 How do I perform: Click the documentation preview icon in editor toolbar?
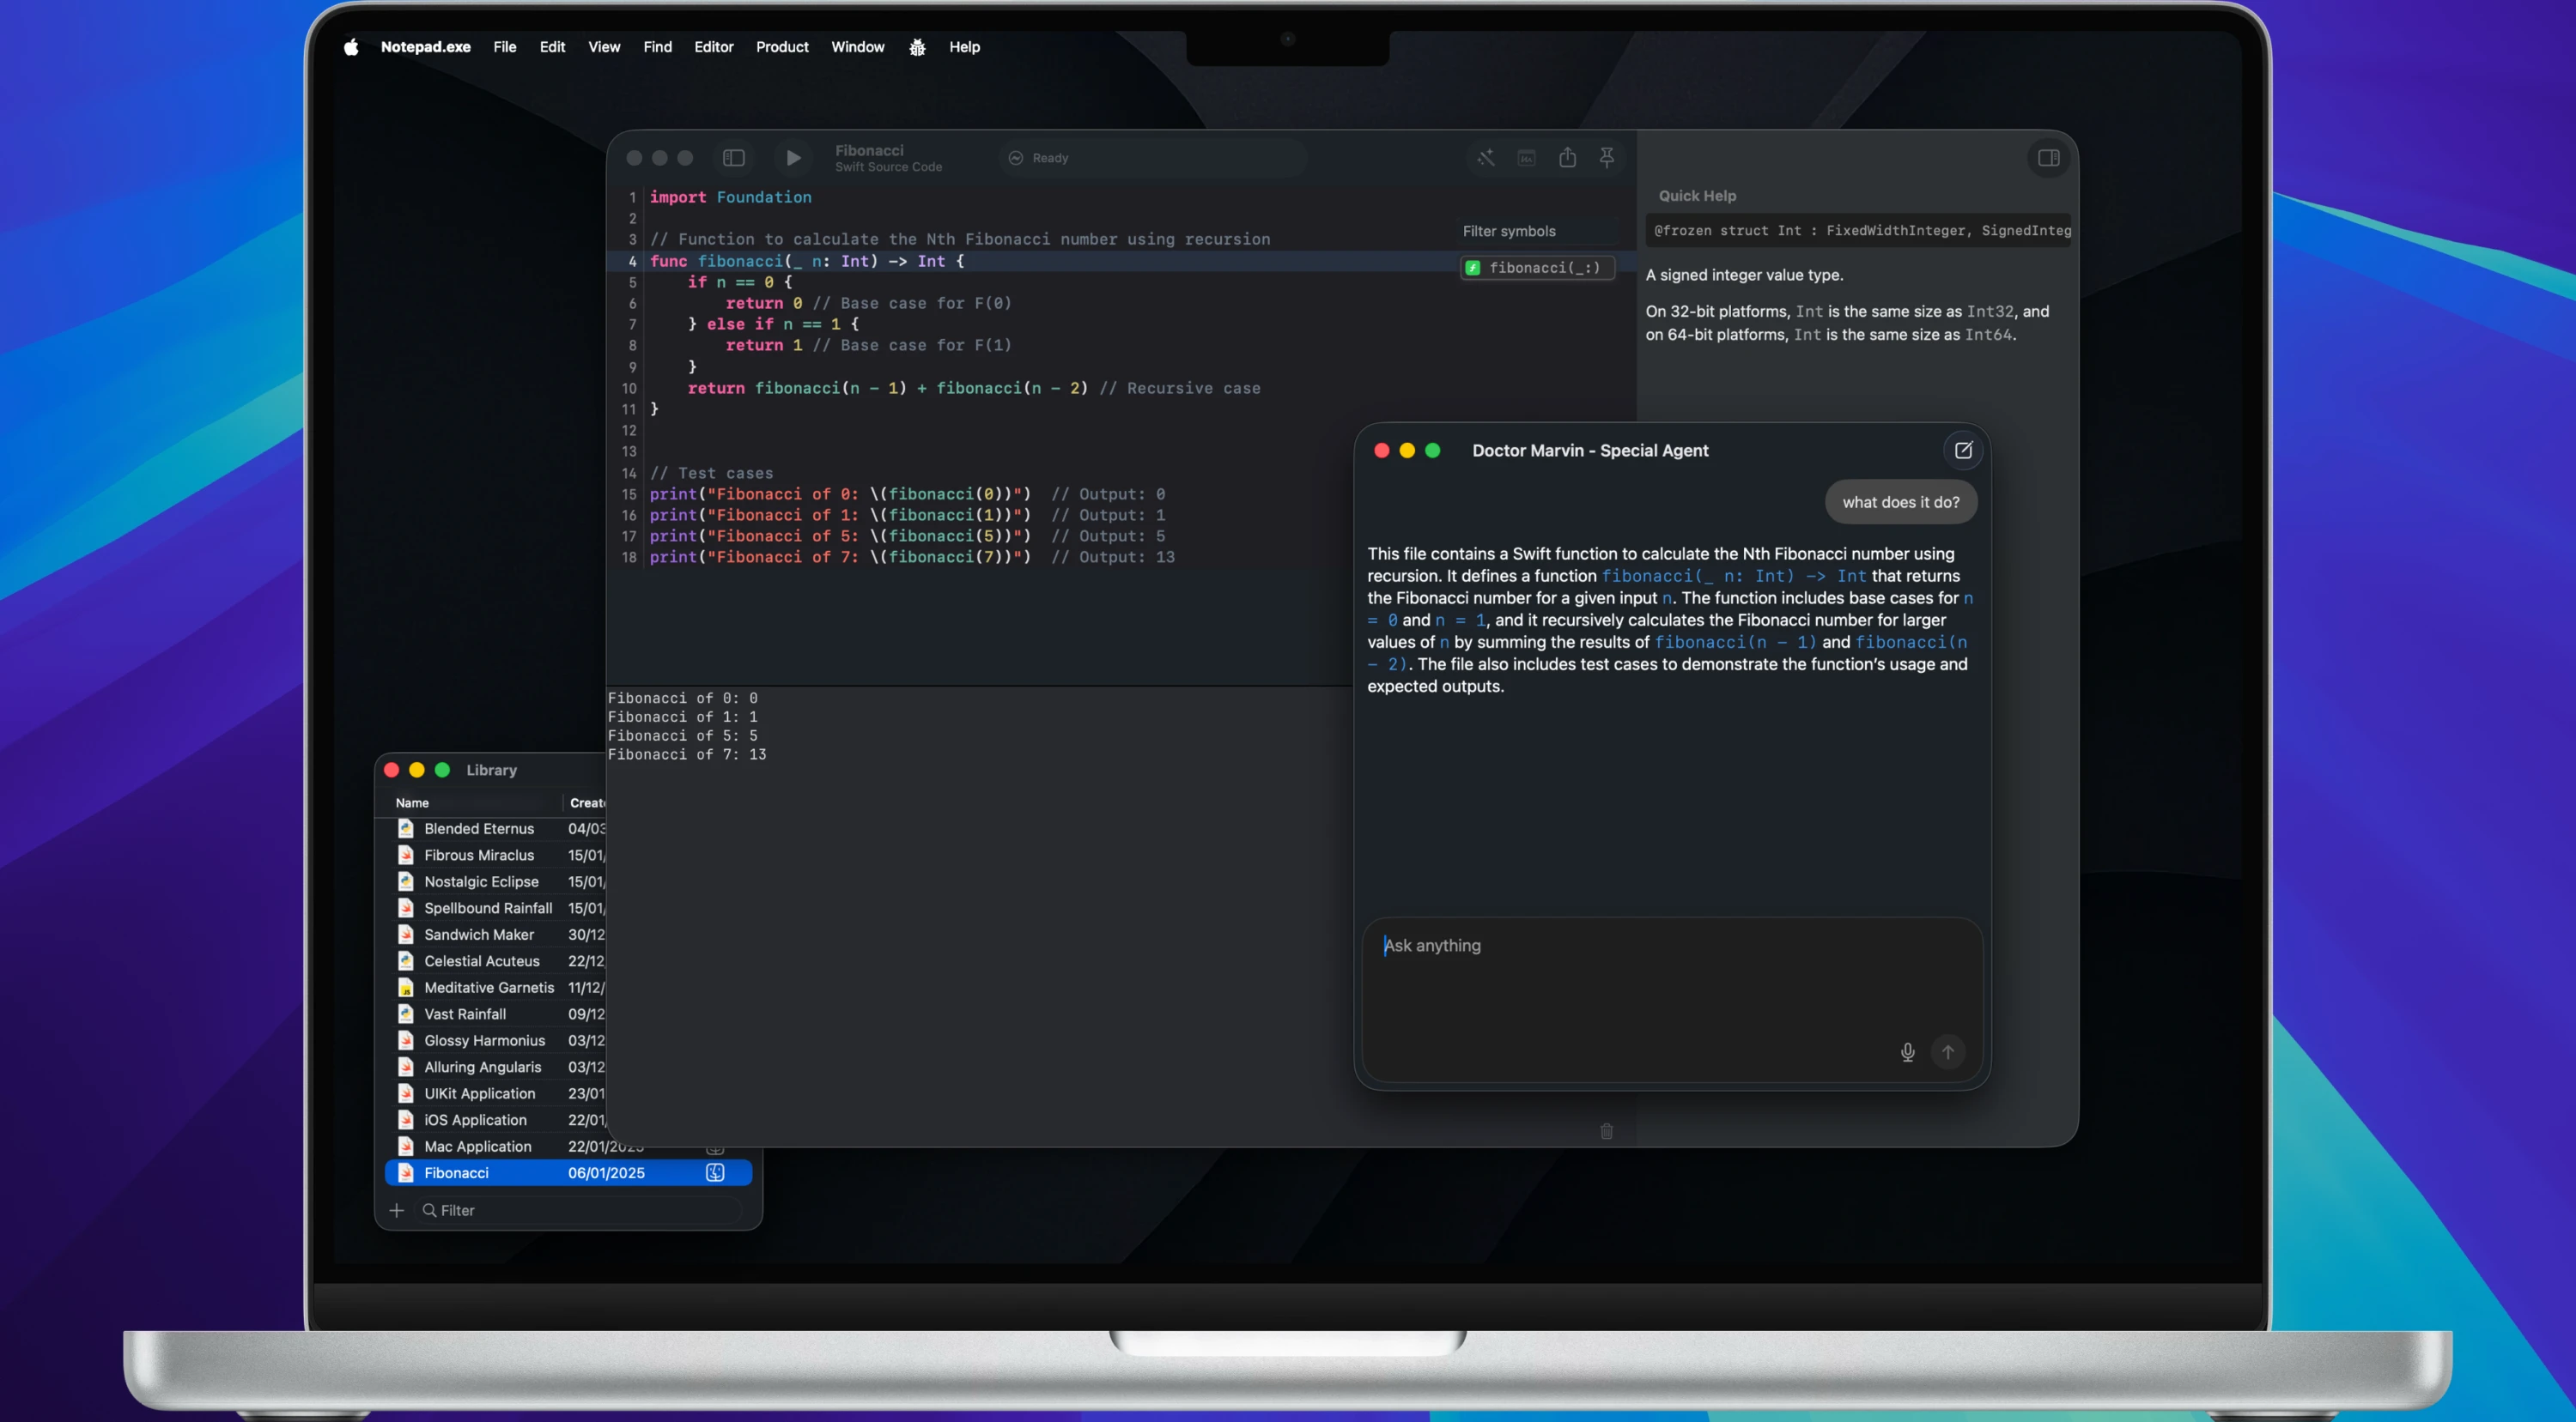(x=1526, y=158)
